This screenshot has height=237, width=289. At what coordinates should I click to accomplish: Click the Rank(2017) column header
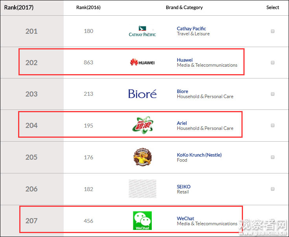tap(19, 7)
